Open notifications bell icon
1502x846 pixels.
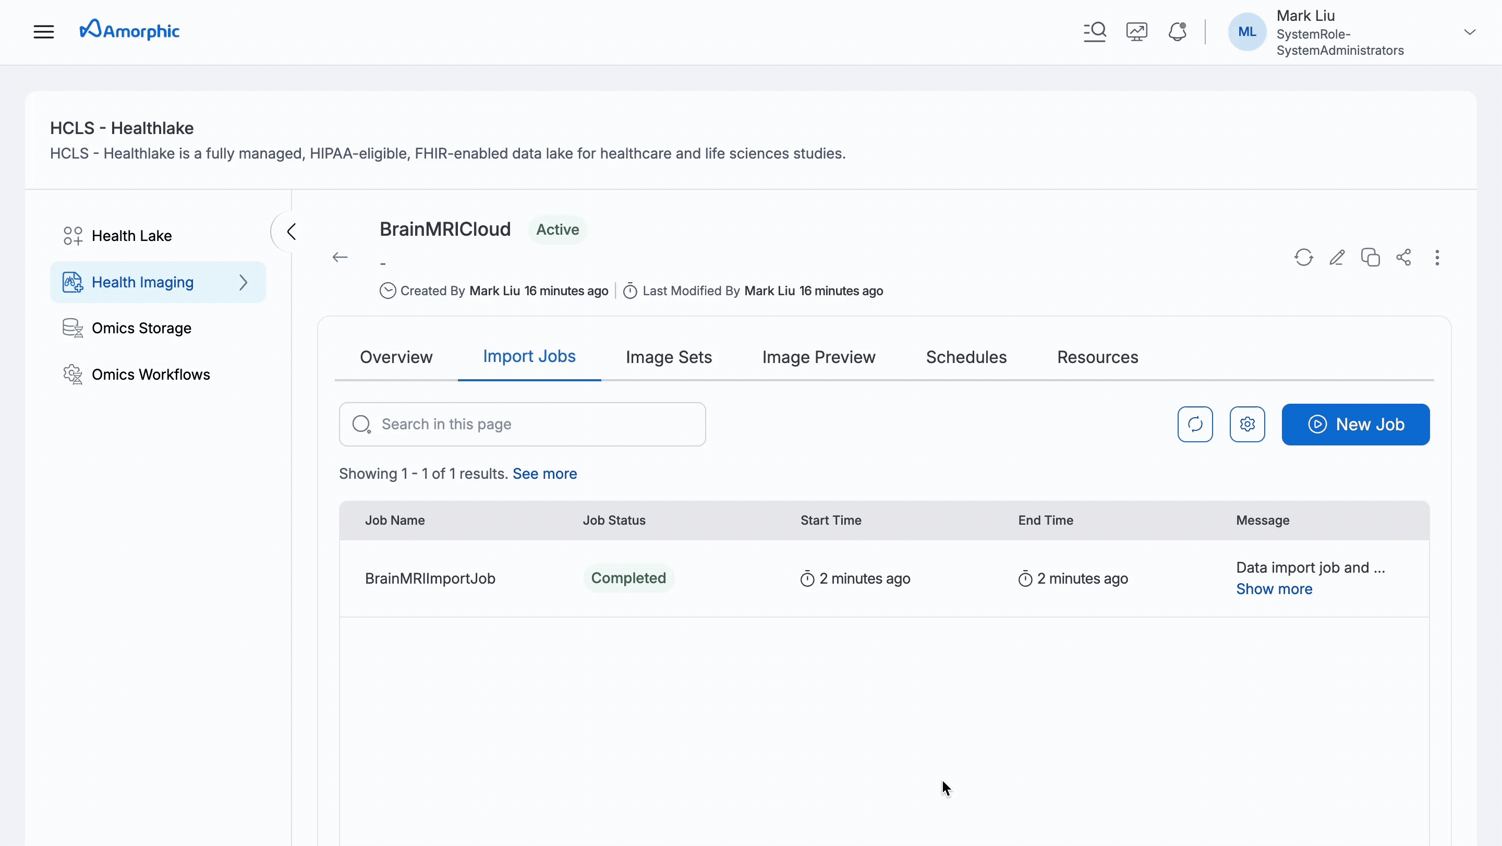[x=1177, y=31]
